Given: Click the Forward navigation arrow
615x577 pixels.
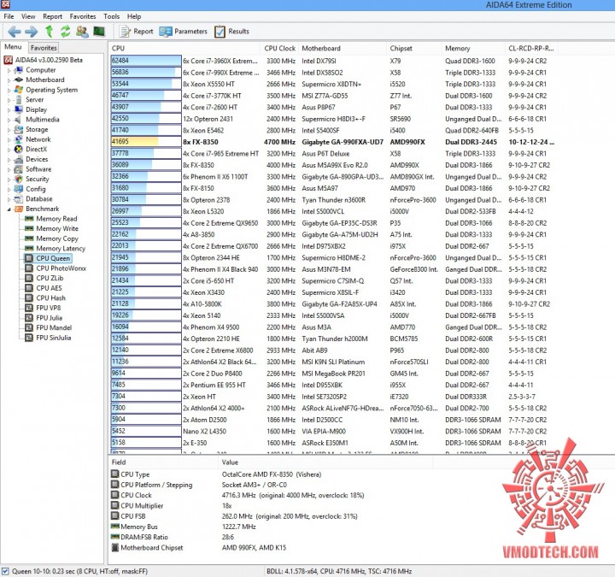Looking at the screenshot, I should [32, 32].
